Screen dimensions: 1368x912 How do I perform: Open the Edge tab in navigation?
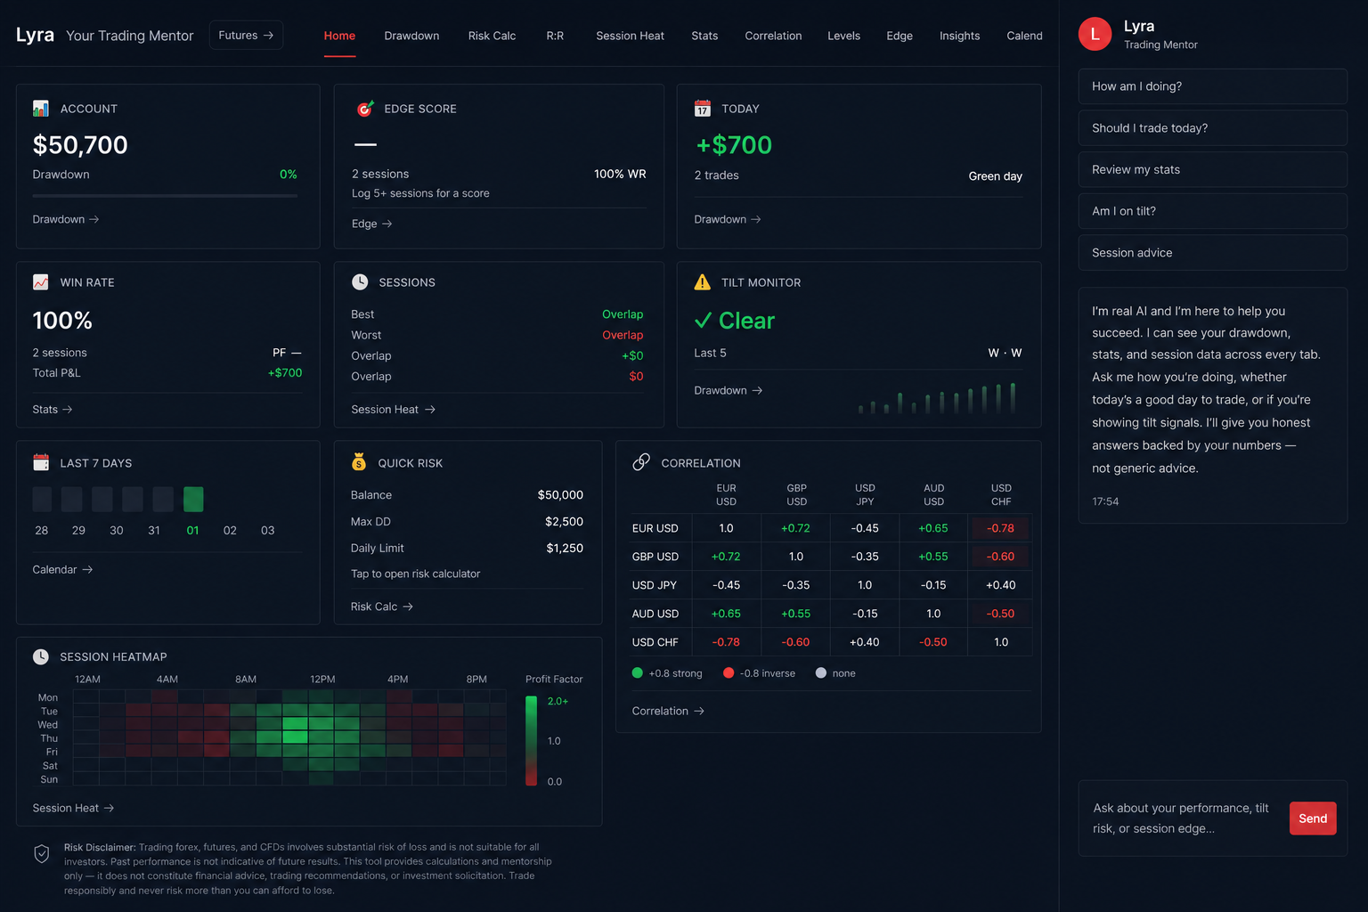pyautogui.click(x=900, y=36)
